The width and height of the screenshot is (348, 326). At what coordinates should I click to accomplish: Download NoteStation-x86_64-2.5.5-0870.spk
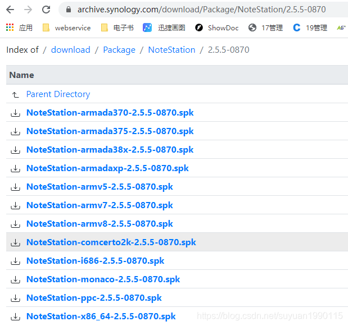point(101,316)
